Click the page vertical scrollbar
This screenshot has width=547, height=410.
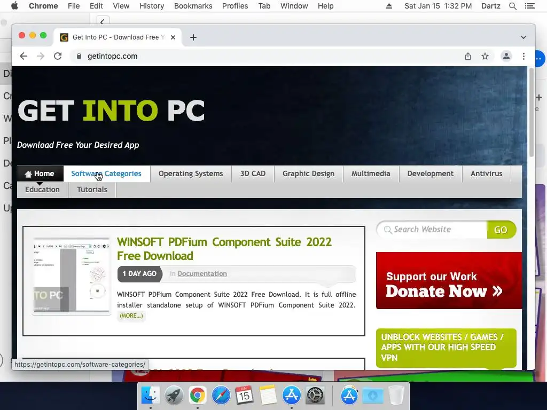coord(532,113)
